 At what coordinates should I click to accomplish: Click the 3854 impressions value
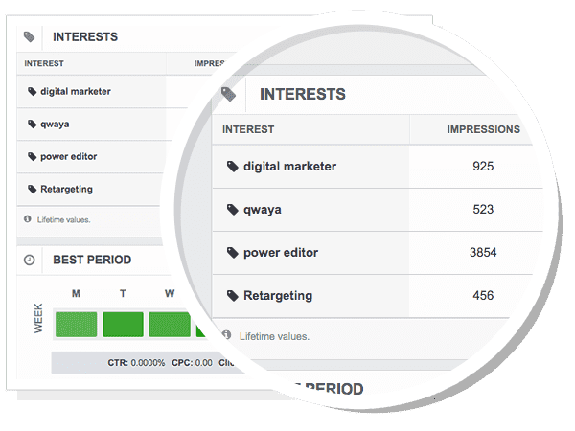click(483, 253)
